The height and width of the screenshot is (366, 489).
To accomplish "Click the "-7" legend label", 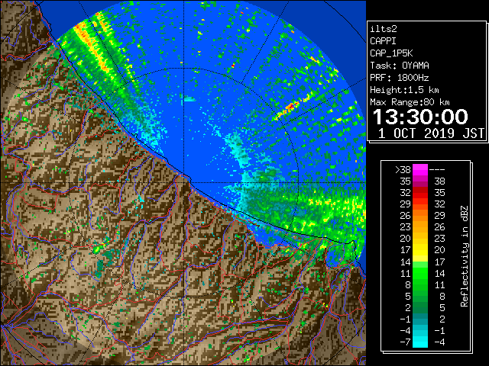I will [x=405, y=342].
